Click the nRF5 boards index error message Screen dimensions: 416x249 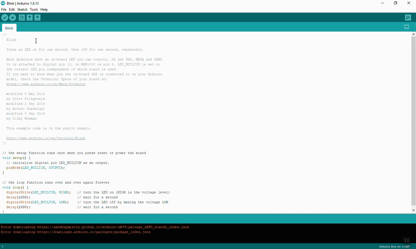(x=95, y=227)
